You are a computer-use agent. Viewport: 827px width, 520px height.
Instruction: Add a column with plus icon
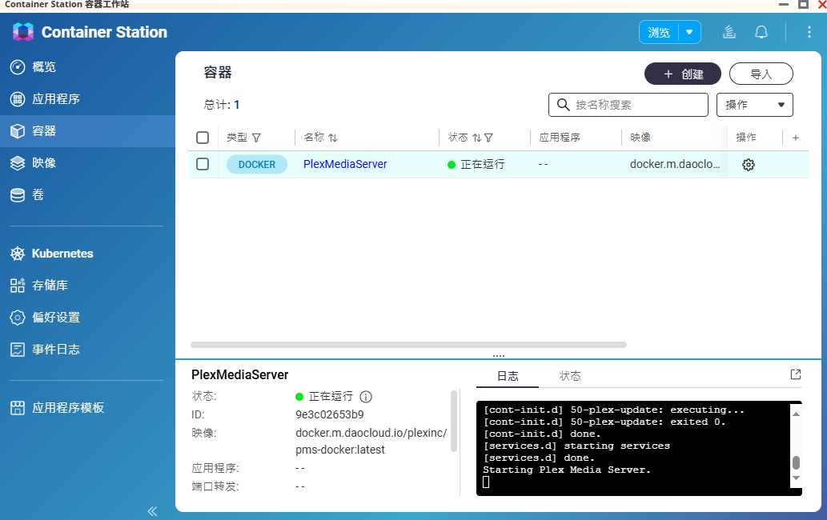pos(795,138)
